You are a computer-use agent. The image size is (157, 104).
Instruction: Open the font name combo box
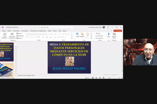pos(34,34)
